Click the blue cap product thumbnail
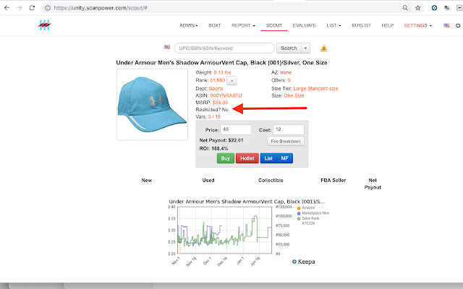 click(x=152, y=105)
